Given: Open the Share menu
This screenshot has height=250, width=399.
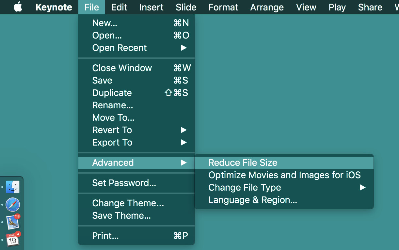Looking at the screenshot, I should (x=370, y=7).
